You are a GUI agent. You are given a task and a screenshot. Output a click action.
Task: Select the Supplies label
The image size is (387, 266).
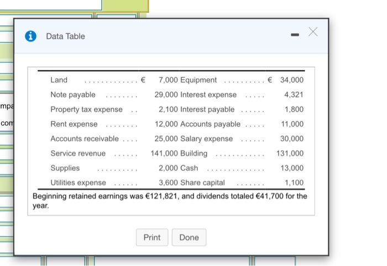(65, 168)
